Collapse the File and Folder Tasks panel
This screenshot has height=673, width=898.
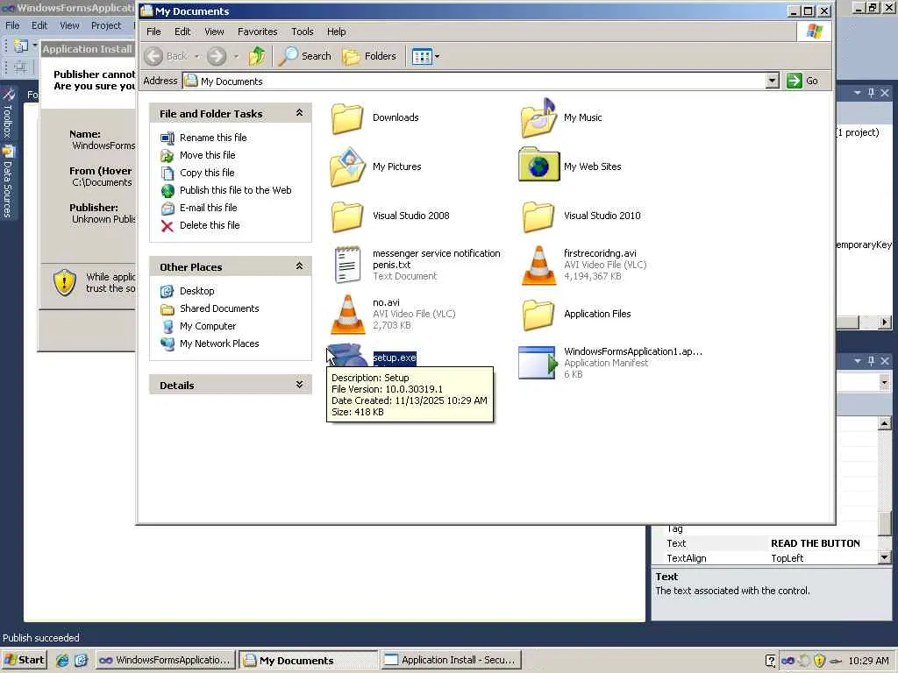pyautogui.click(x=299, y=113)
